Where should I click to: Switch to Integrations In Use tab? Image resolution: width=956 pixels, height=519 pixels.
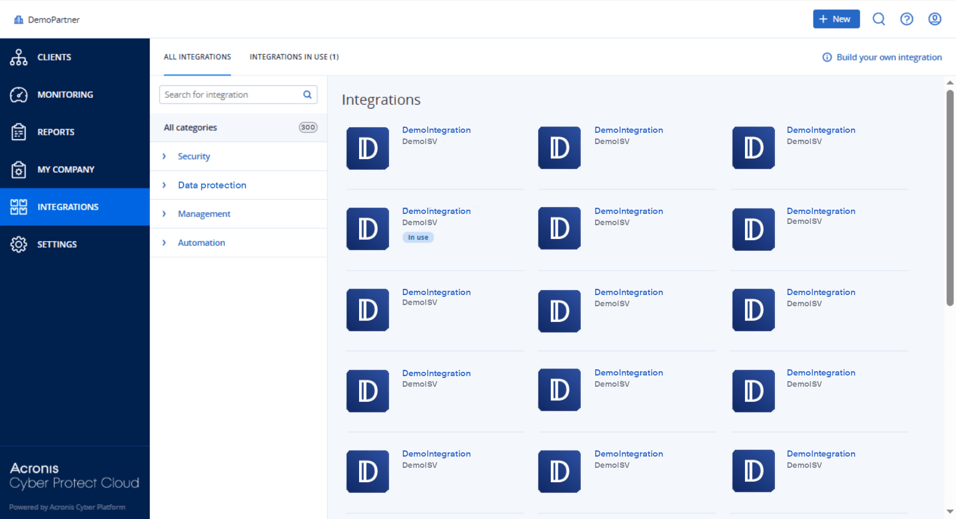(294, 57)
